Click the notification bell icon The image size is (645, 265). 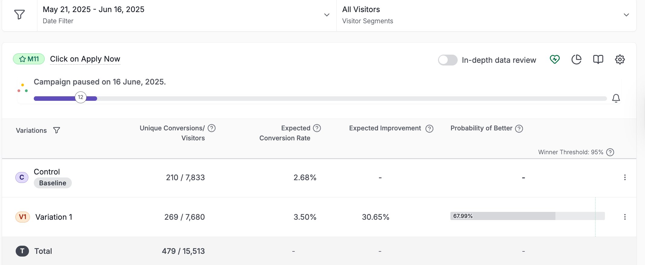pos(616,98)
